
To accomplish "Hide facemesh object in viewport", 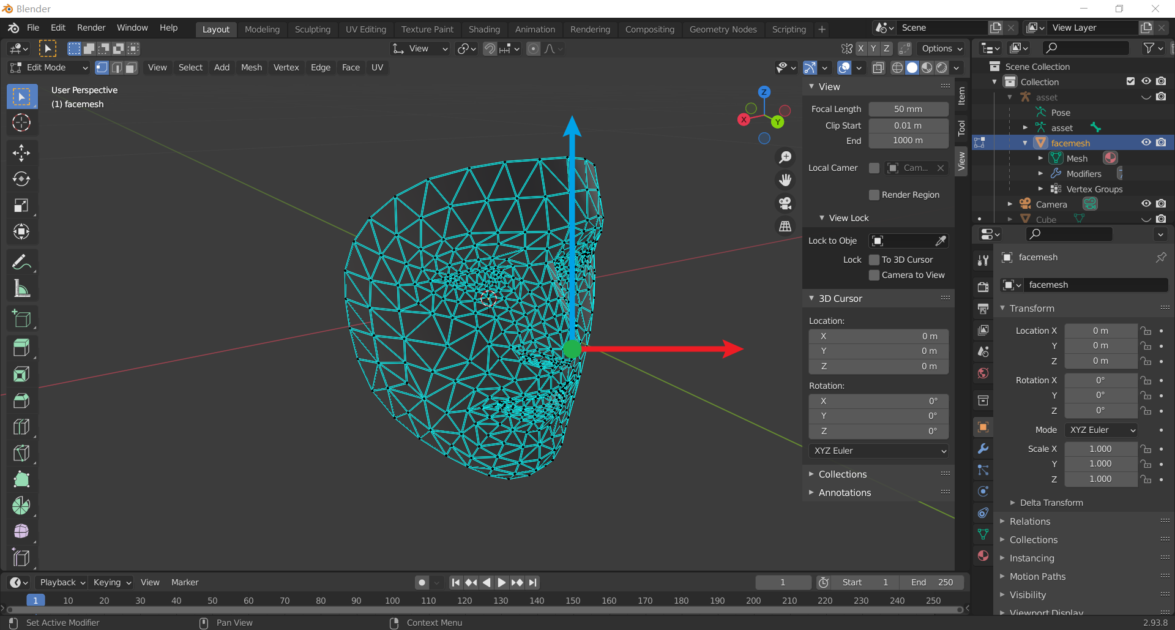I will coord(1146,143).
